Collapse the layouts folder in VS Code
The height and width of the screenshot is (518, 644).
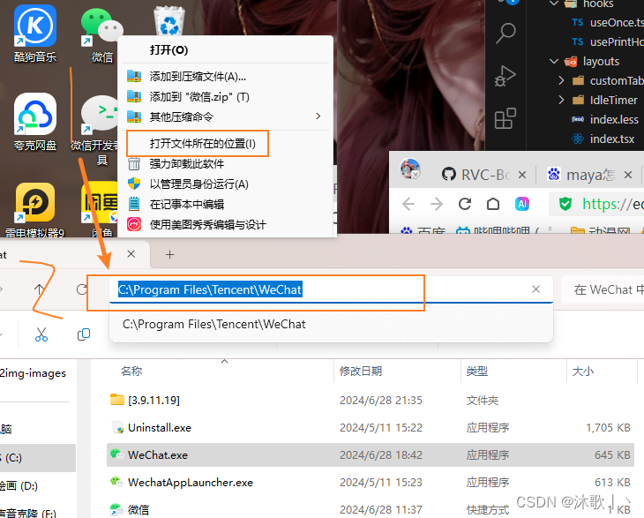click(x=554, y=61)
